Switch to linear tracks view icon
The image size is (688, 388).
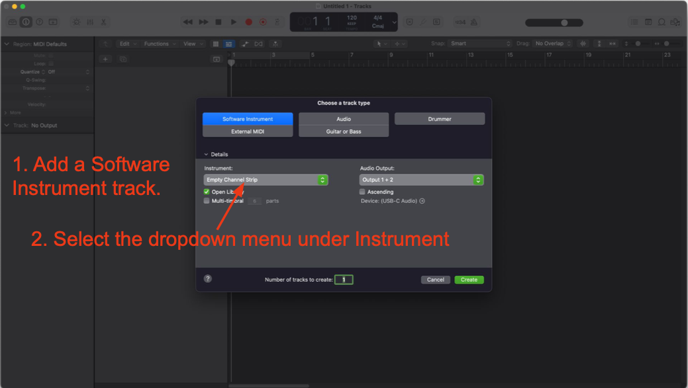tap(228, 44)
